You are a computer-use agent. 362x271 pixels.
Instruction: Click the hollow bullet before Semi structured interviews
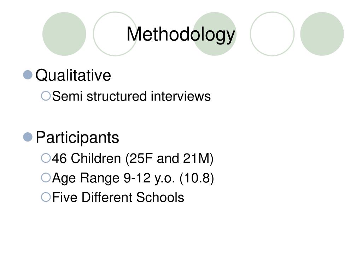[x=46, y=96]
